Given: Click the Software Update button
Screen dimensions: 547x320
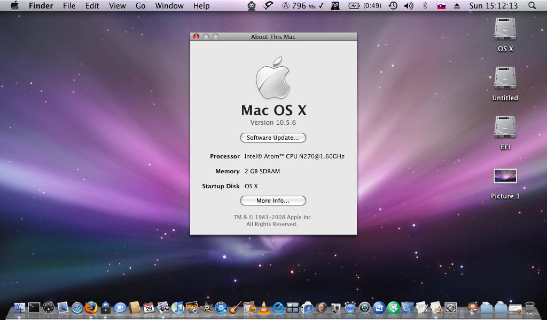Looking at the screenshot, I should 273,138.
